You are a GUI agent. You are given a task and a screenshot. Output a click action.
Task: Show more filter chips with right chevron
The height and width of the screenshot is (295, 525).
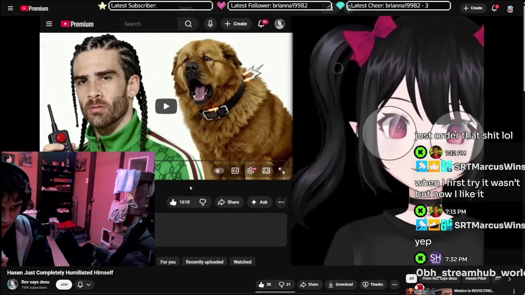509,279
